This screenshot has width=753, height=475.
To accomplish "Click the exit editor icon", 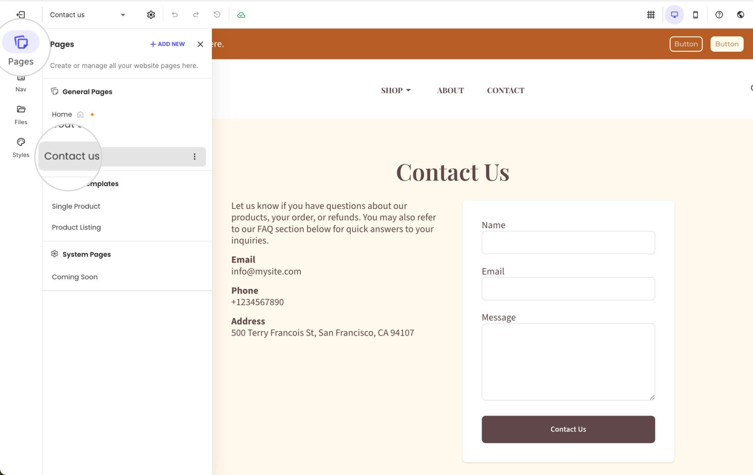I will pyautogui.click(x=21, y=15).
